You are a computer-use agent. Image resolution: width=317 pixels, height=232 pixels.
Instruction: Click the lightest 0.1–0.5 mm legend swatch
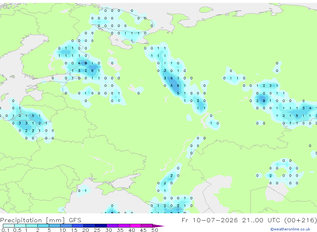pos(9,226)
